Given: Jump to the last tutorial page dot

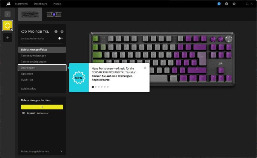Looking at the screenshot, I should [108, 87].
